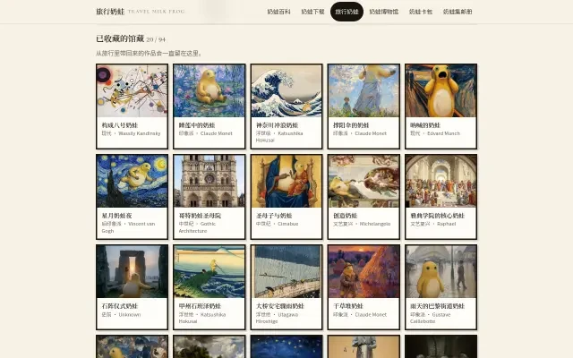
Task: Click the title text 睡莲中的奶蛙
Action: pos(197,125)
